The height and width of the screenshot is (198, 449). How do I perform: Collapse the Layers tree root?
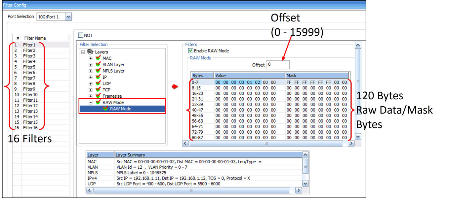tap(83, 52)
